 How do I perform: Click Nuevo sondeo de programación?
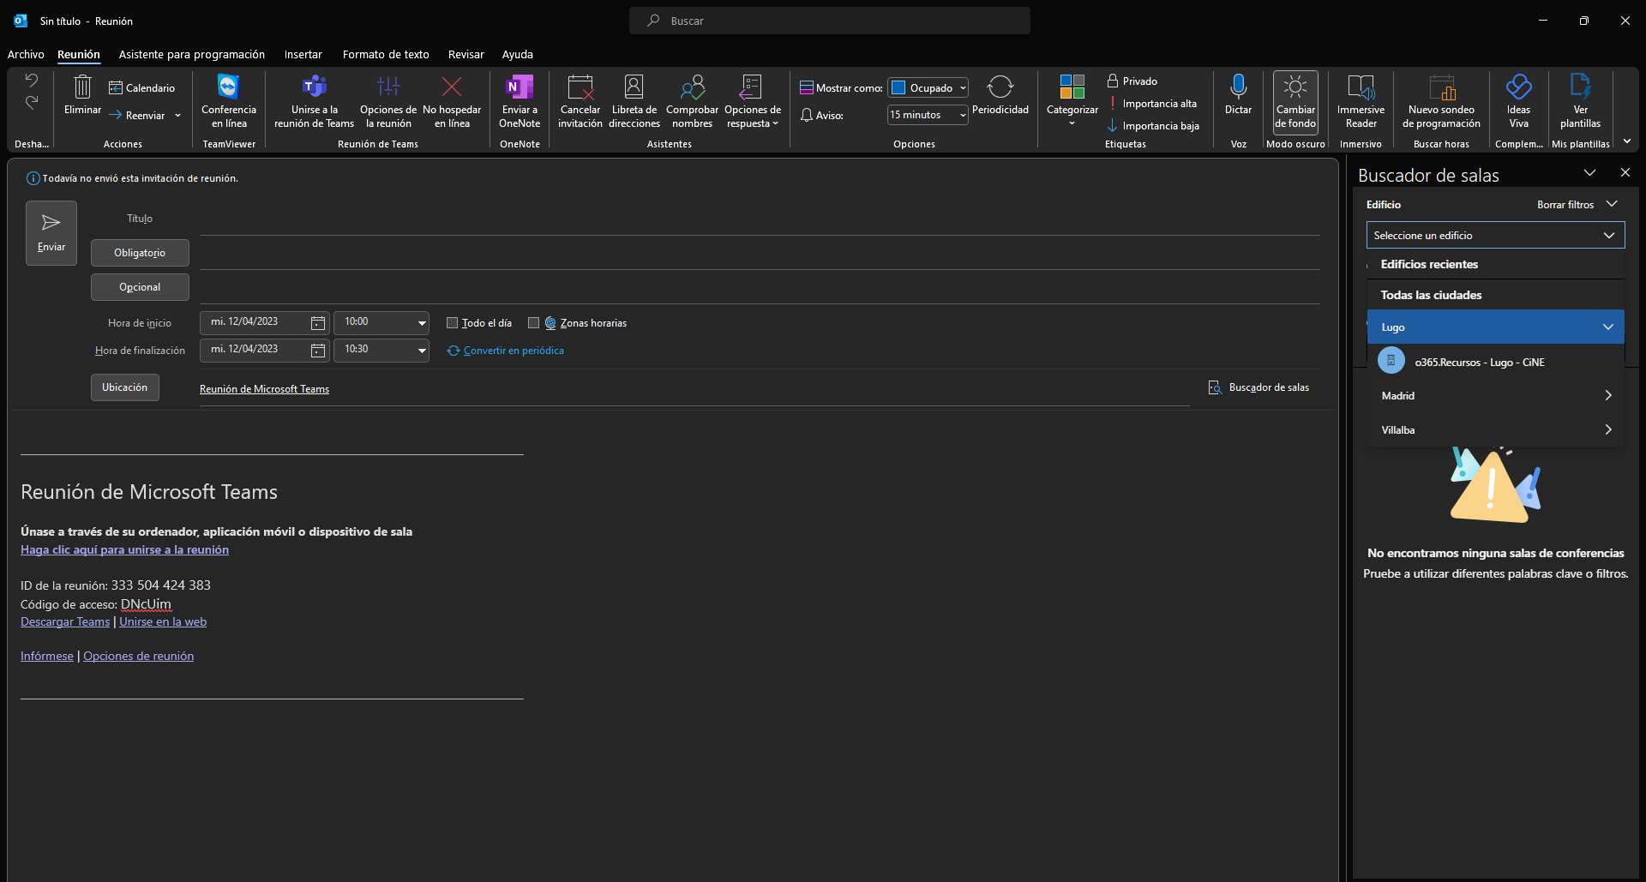(x=1441, y=101)
